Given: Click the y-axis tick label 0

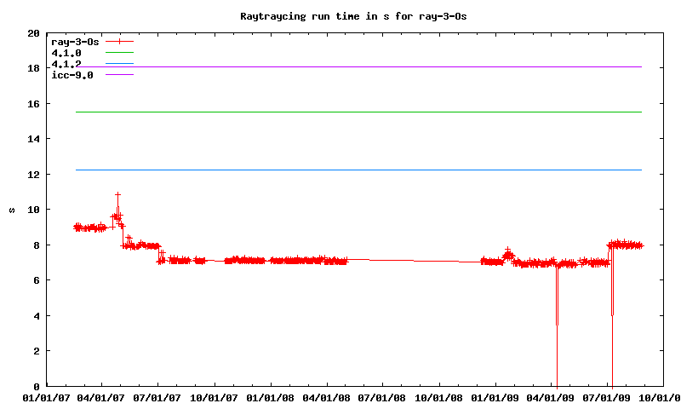Looking at the screenshot, I should click(x=37, y=386).
